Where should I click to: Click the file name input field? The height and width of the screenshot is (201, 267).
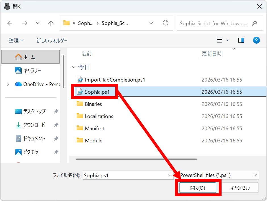pos(124,175)
